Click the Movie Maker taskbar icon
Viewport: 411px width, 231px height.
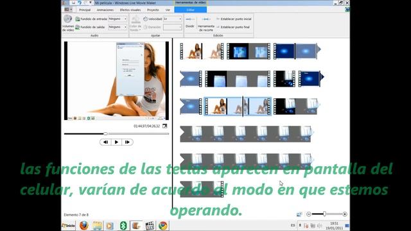pyautogui.click(x=137, y=225)
